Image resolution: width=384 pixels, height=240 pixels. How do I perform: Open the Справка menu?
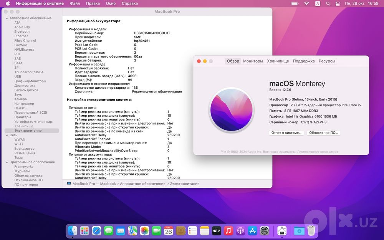coord(130,3)
